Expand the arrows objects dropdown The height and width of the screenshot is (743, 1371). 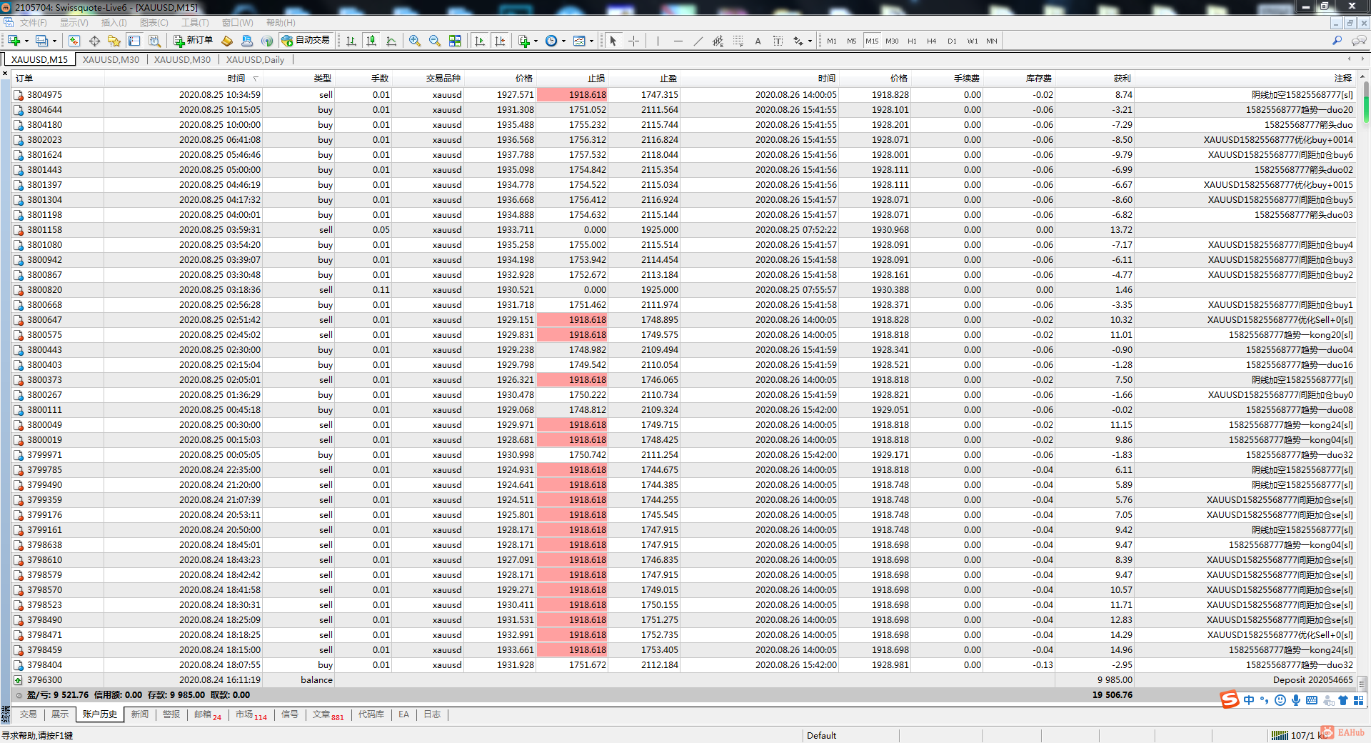810,41
